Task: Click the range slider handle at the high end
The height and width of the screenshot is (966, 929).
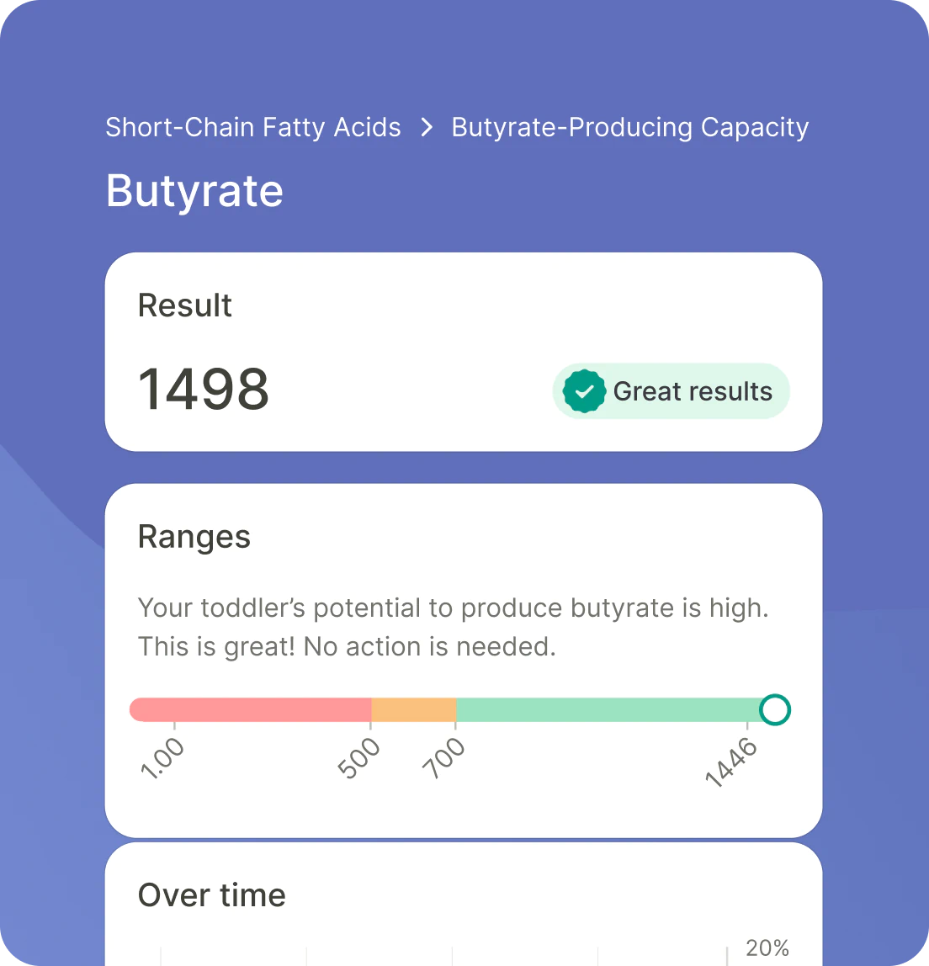Action: [x=774, y=709]
